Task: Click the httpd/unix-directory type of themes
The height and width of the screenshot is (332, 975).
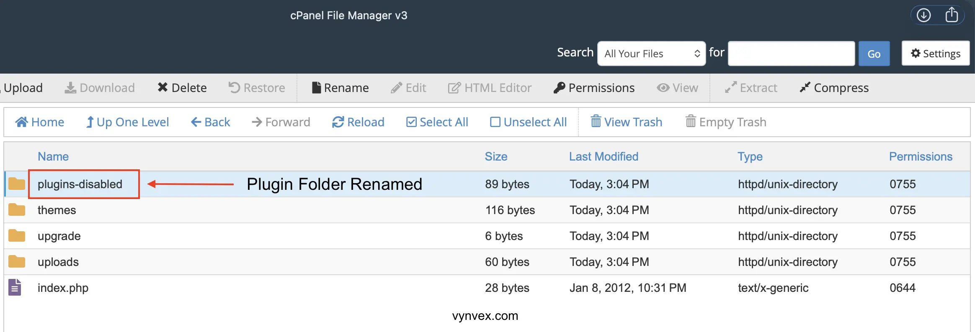Action: (x=788, y=210)
